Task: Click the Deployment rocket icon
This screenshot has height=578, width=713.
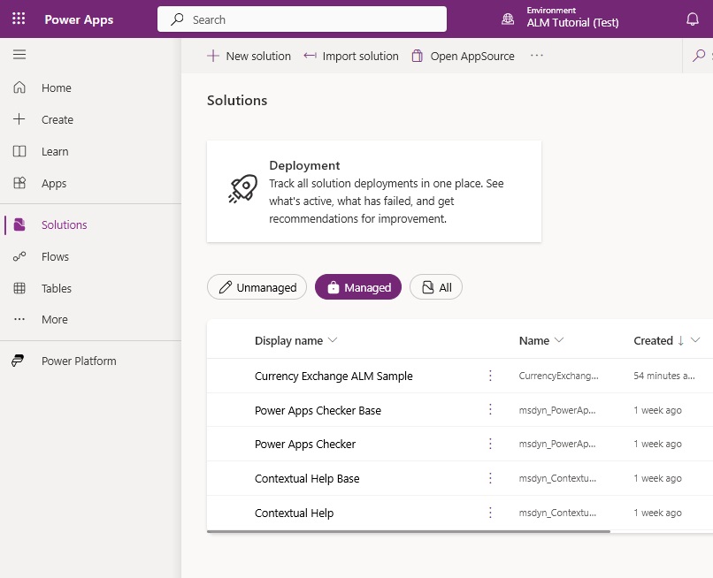Action: pos(242,188)
